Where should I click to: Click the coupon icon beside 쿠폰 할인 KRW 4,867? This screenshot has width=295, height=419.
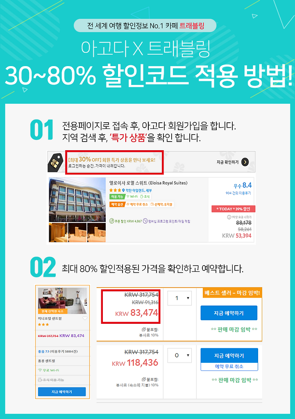click(x=111, y=221)
